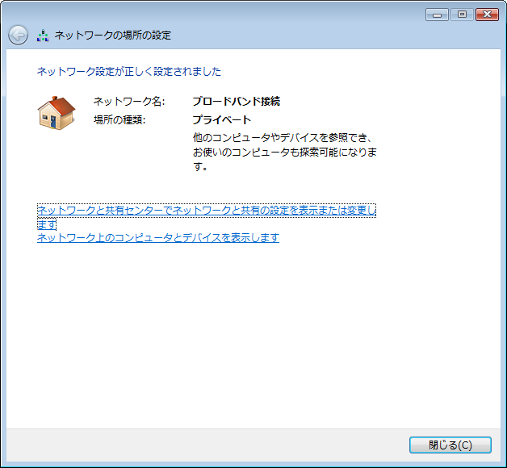507x468 pixels.
Task: Close window with red X button
Action: (x=487, y=15)
